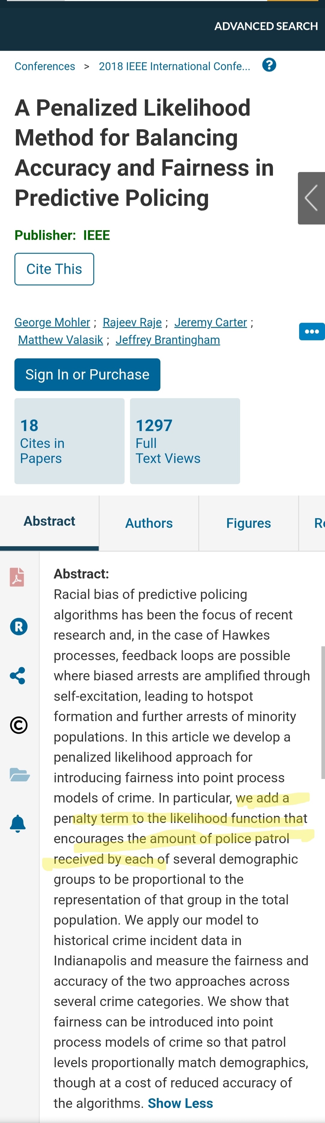Click the share icon in sidebar
The height and width of the screenshot is (1123, 325).
tap(17, 676)
